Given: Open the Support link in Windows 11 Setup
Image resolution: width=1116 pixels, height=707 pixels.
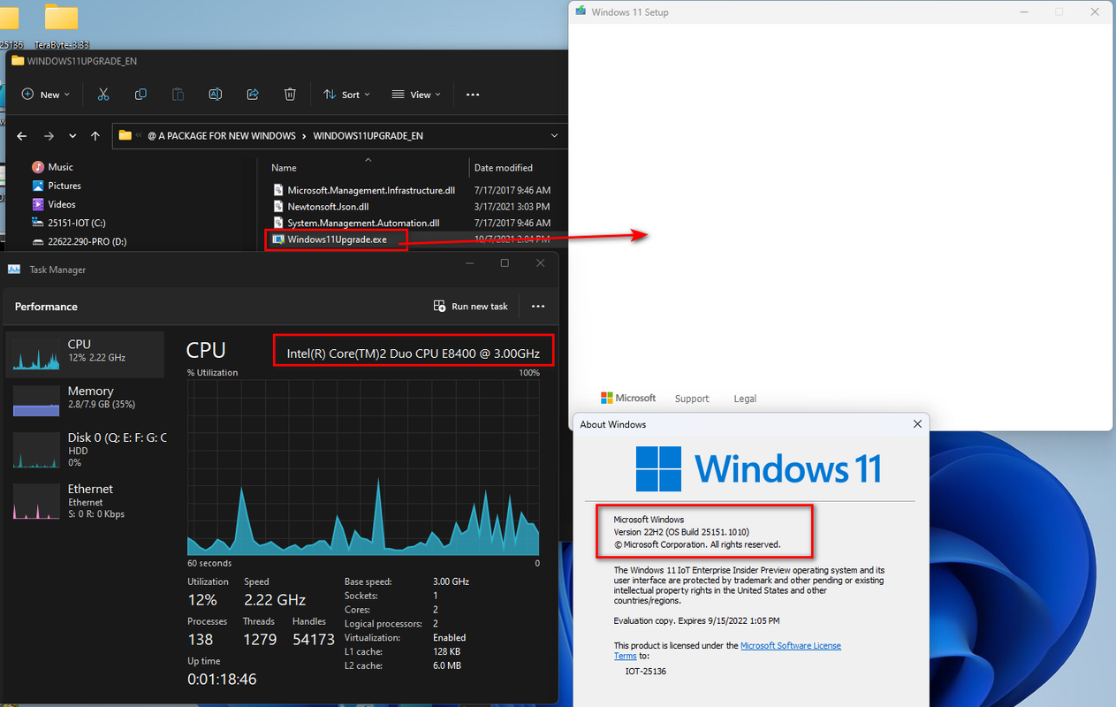Looking at the screenshot, I should tap(692, 399).
